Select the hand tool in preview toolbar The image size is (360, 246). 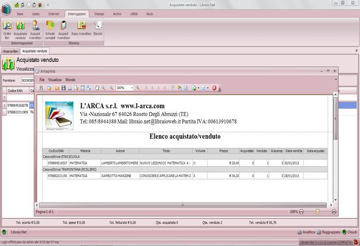click(x=97, y=88)
